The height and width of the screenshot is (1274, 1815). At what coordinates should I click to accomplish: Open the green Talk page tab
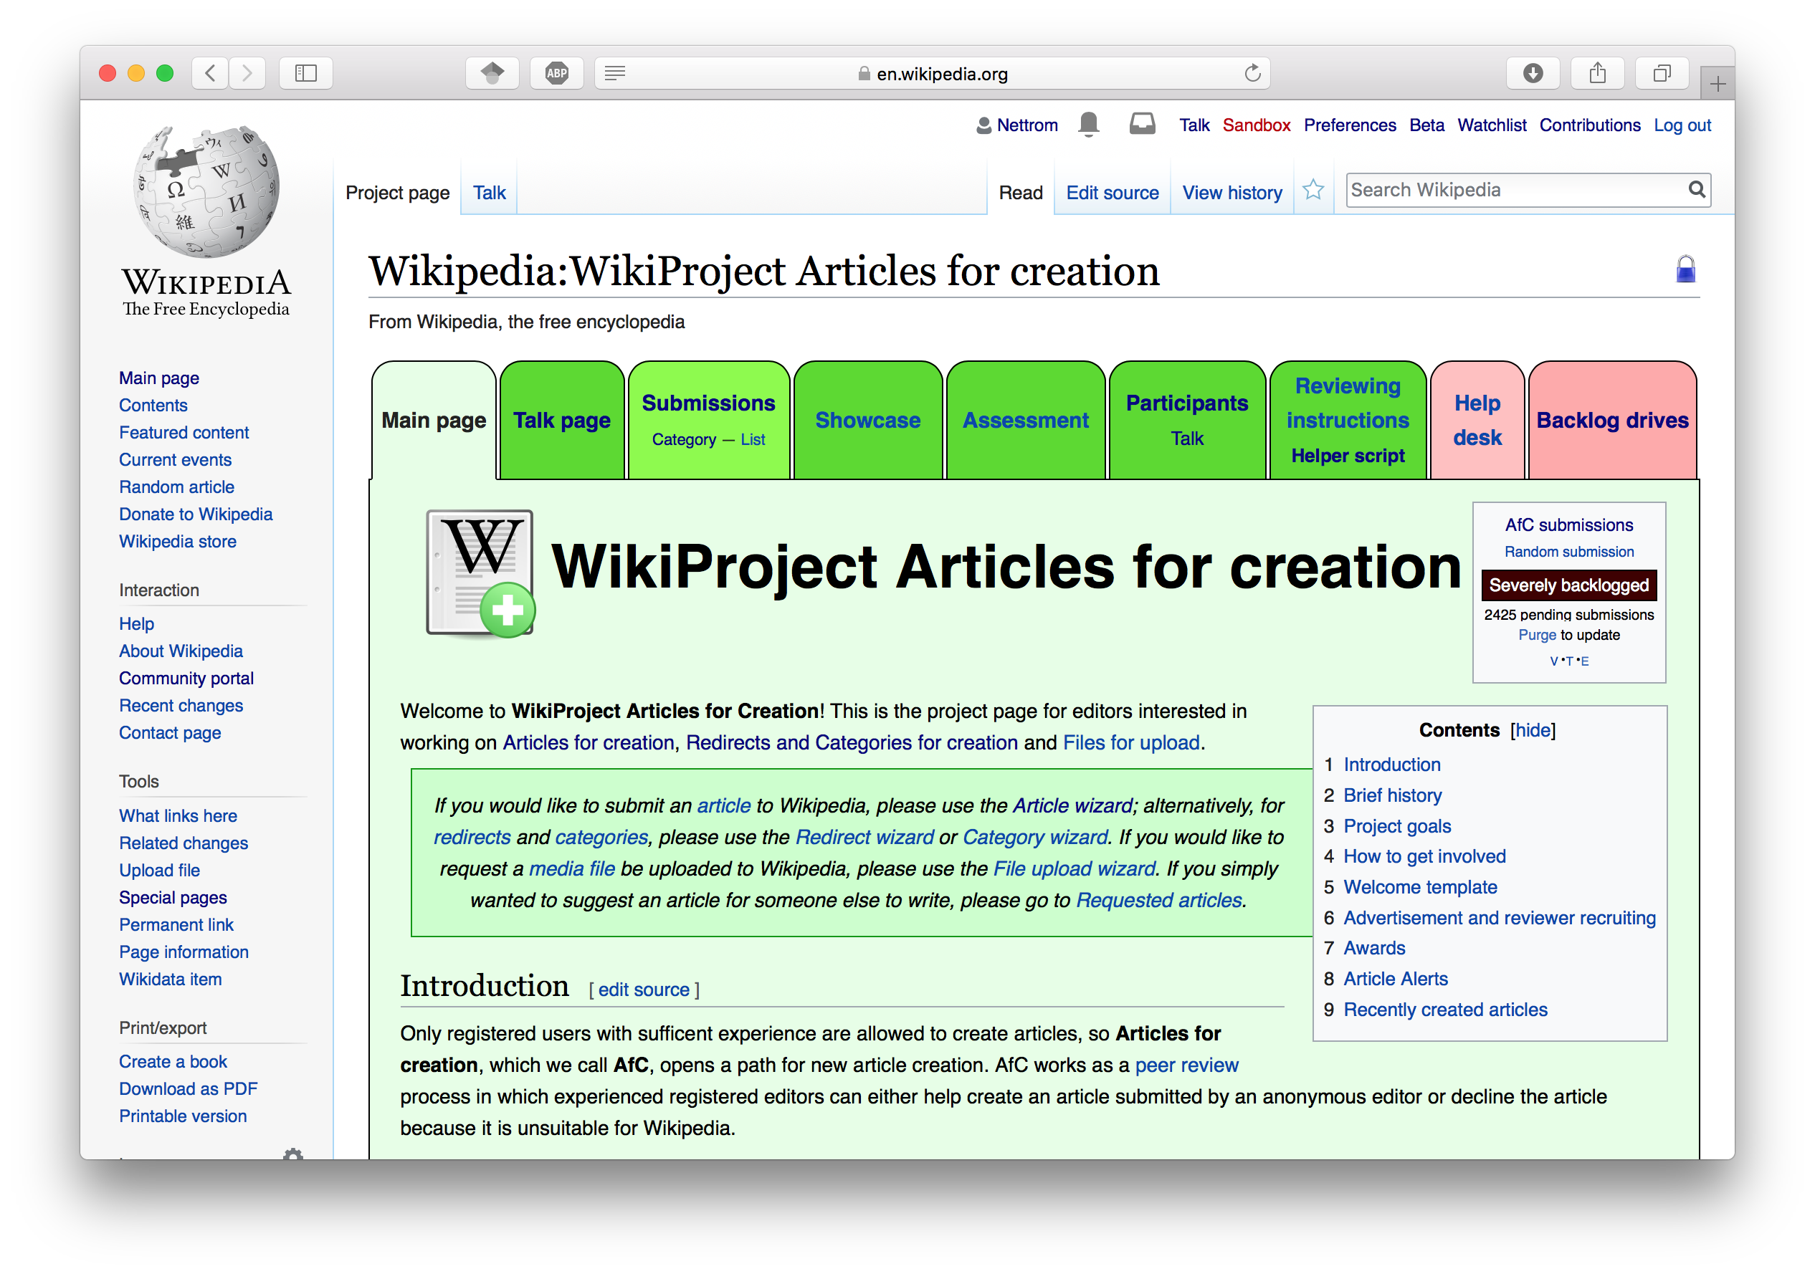(x=562, y=421)
